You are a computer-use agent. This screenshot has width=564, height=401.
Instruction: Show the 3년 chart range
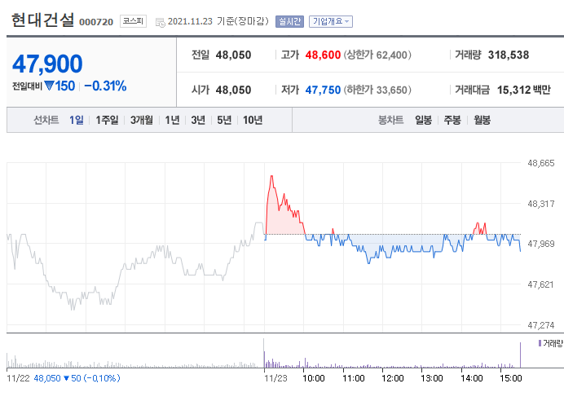click(x=198, y=120)
